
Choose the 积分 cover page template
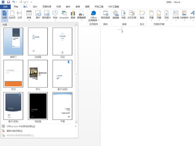38,73
